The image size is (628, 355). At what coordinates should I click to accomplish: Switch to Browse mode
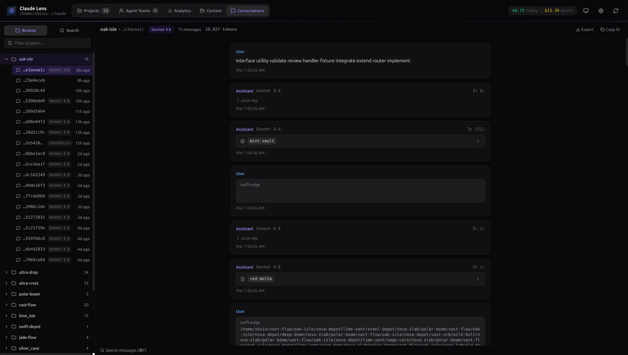tap(26, 31)
